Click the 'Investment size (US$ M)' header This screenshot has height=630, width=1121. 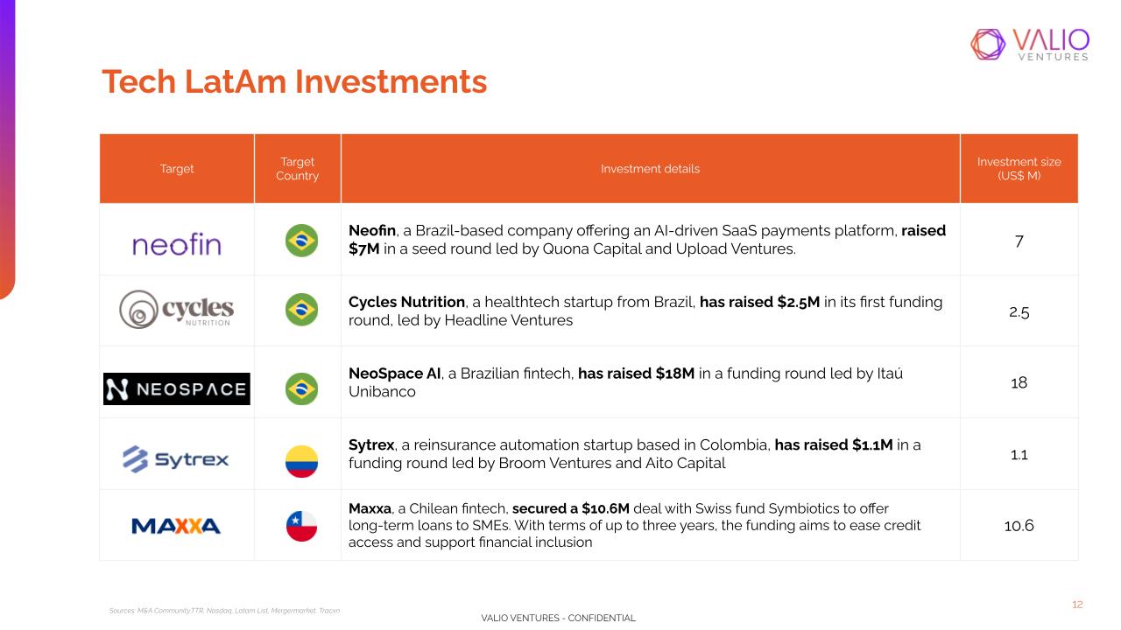pos(1019,169)
